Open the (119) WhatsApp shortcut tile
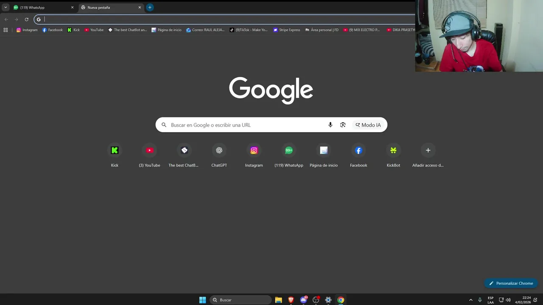The width and height of the screenshot is (543, 305). click(x=288, y=155)
